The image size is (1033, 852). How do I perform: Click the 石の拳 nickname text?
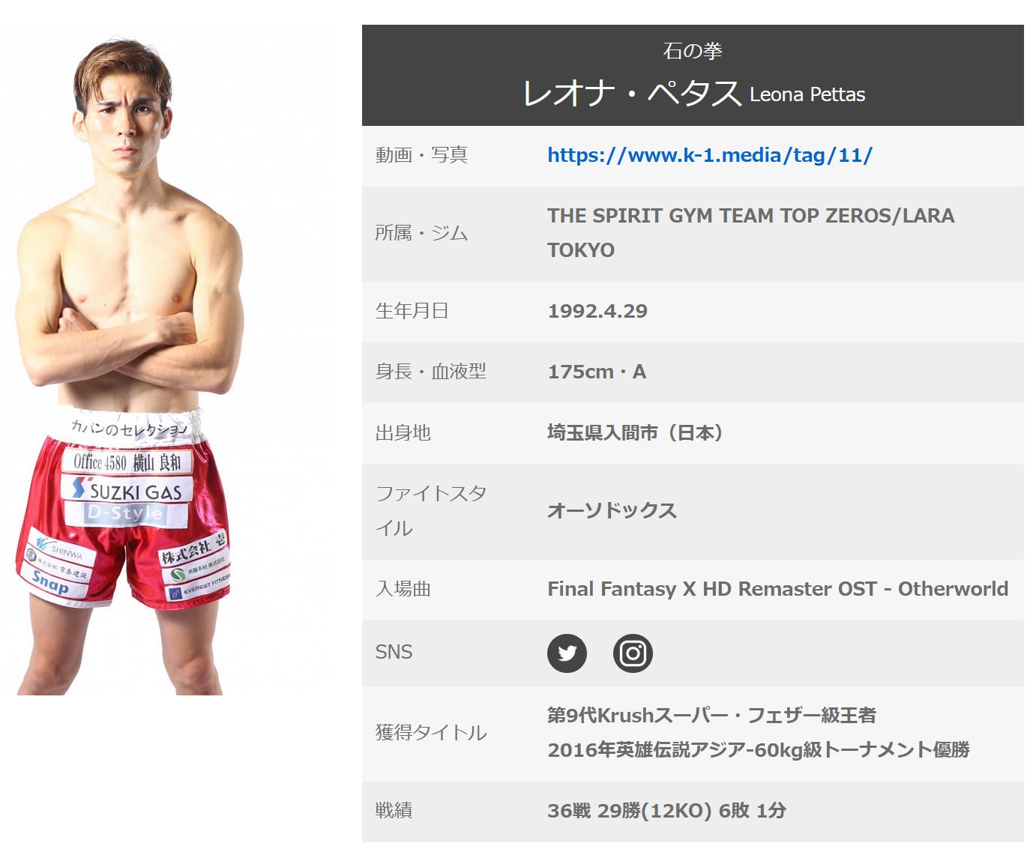(x=692, y=51)
